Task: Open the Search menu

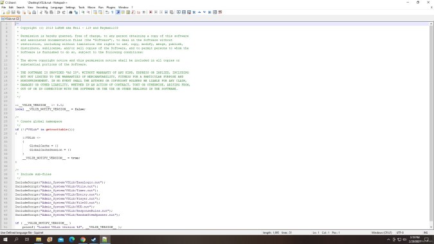Action: tap(21, 8)
